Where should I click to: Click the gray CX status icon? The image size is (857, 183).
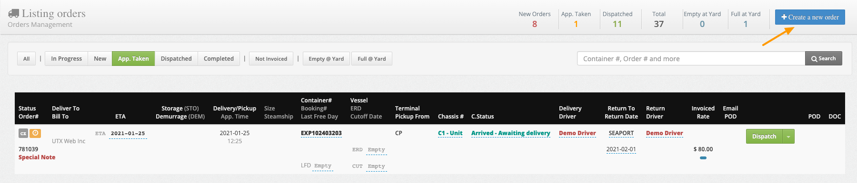pyautogui.click(x=23, y=134)
